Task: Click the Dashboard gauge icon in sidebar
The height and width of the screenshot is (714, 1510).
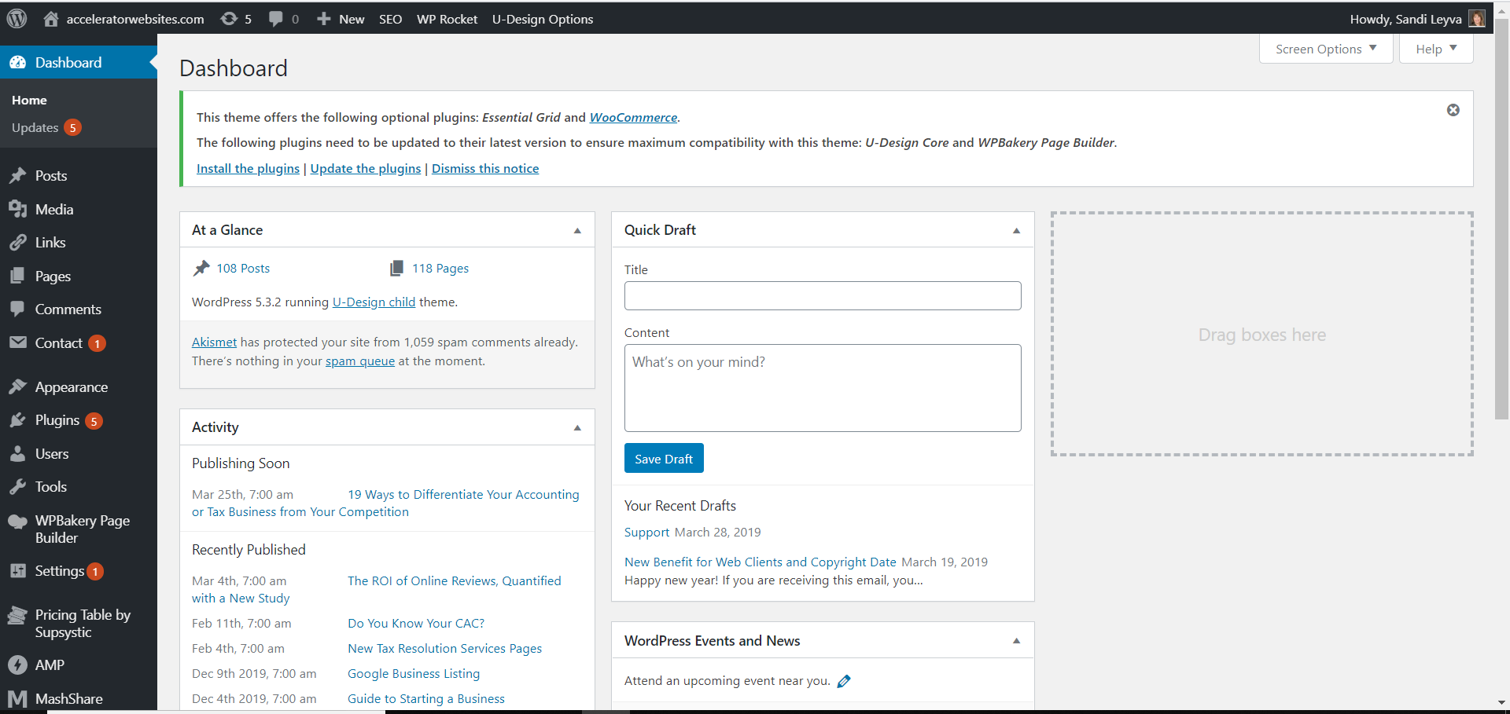Action: coord(18,63)
